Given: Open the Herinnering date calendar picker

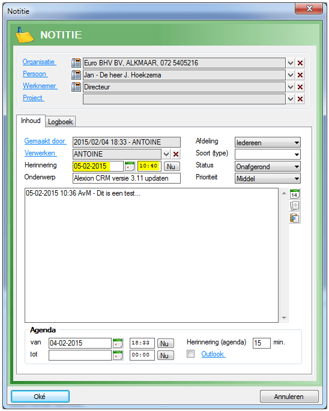Looking at the screenshot, I should 130,166.
